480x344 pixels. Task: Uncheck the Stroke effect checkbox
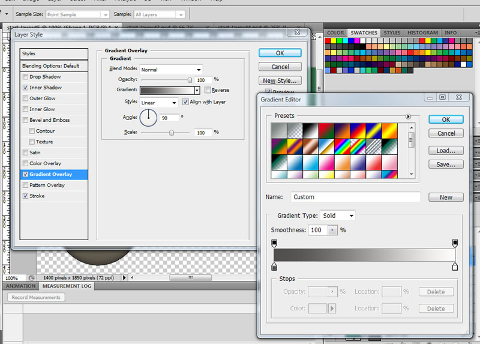pos(25,196)
